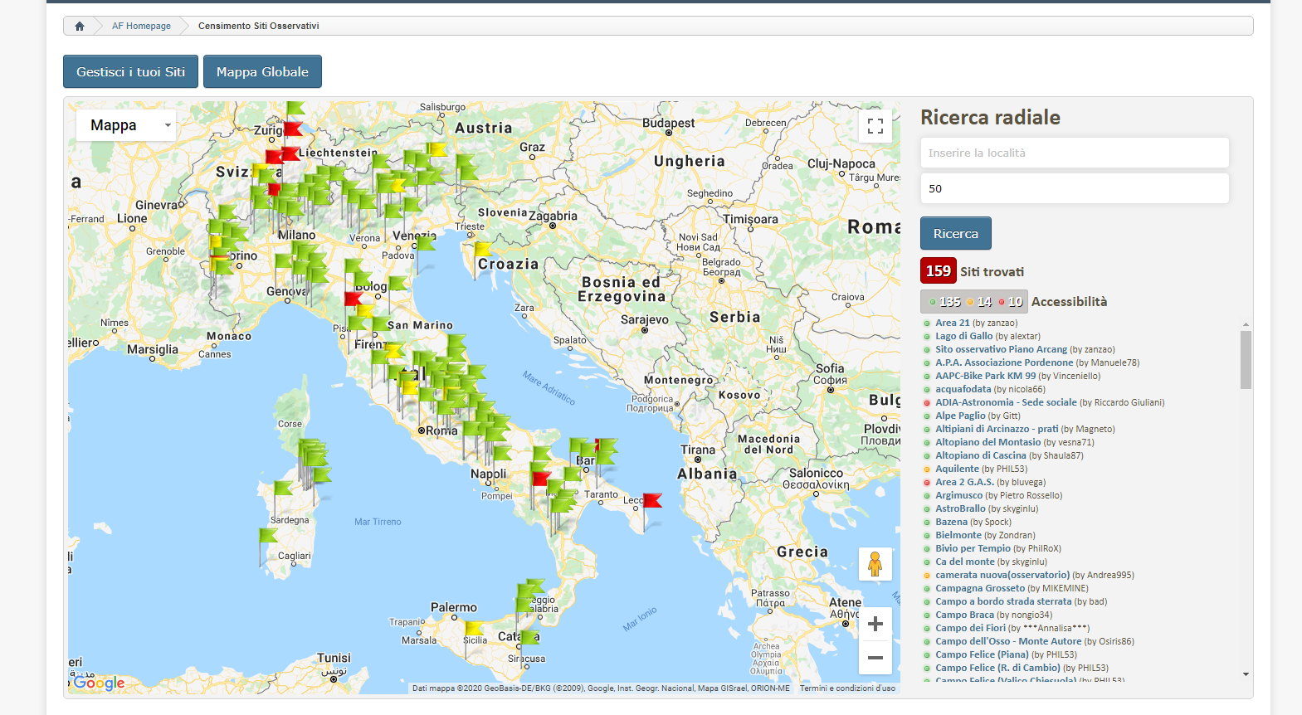Open the Bielmonte site entry
1302x715 pixels.
pos(958,536)
